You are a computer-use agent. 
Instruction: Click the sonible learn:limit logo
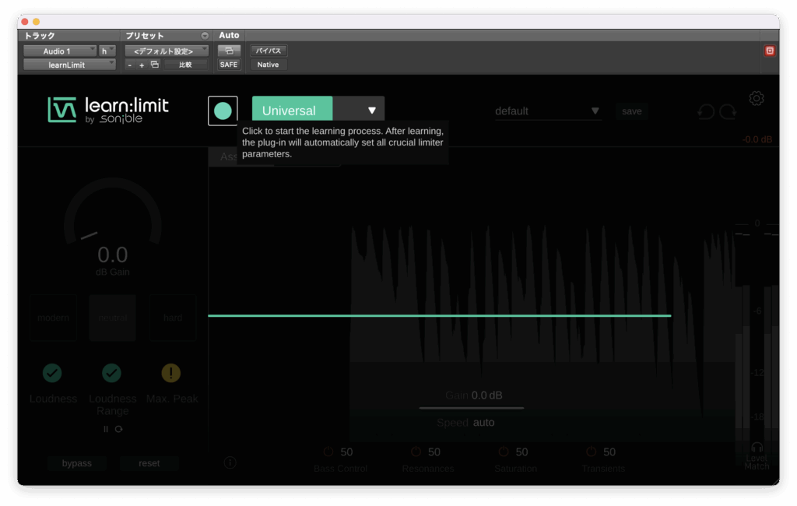coord(108,110)
